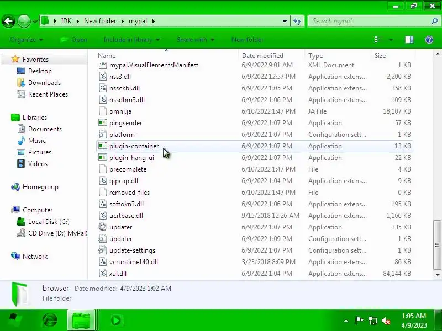Open recent pages dropdown beside Forward arrow
Viewport: 442px width, 331px height.
click(35, 22)
